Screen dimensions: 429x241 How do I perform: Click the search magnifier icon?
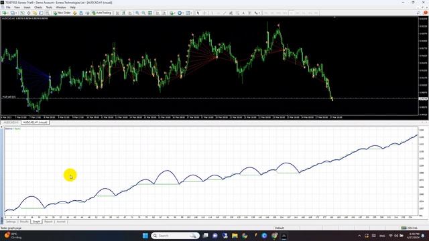[418, 13]
